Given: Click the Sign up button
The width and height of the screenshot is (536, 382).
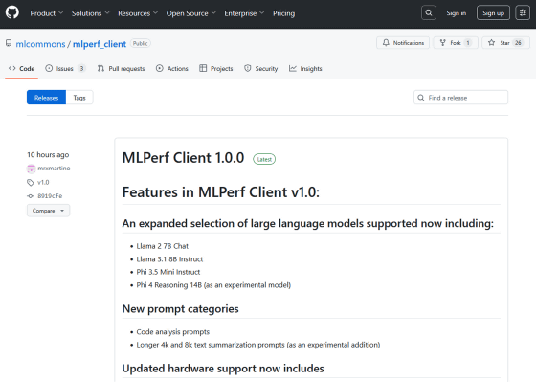Looking at the screenshot, I should 493,13.
